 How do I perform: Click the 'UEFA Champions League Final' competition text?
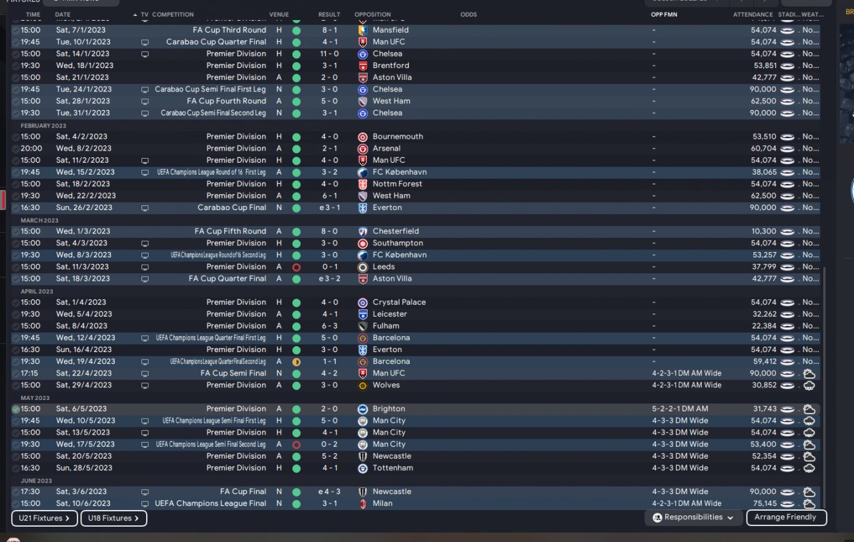pos(210,503)
